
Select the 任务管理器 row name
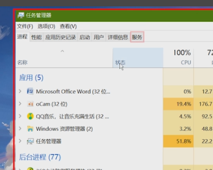(49, 142)
